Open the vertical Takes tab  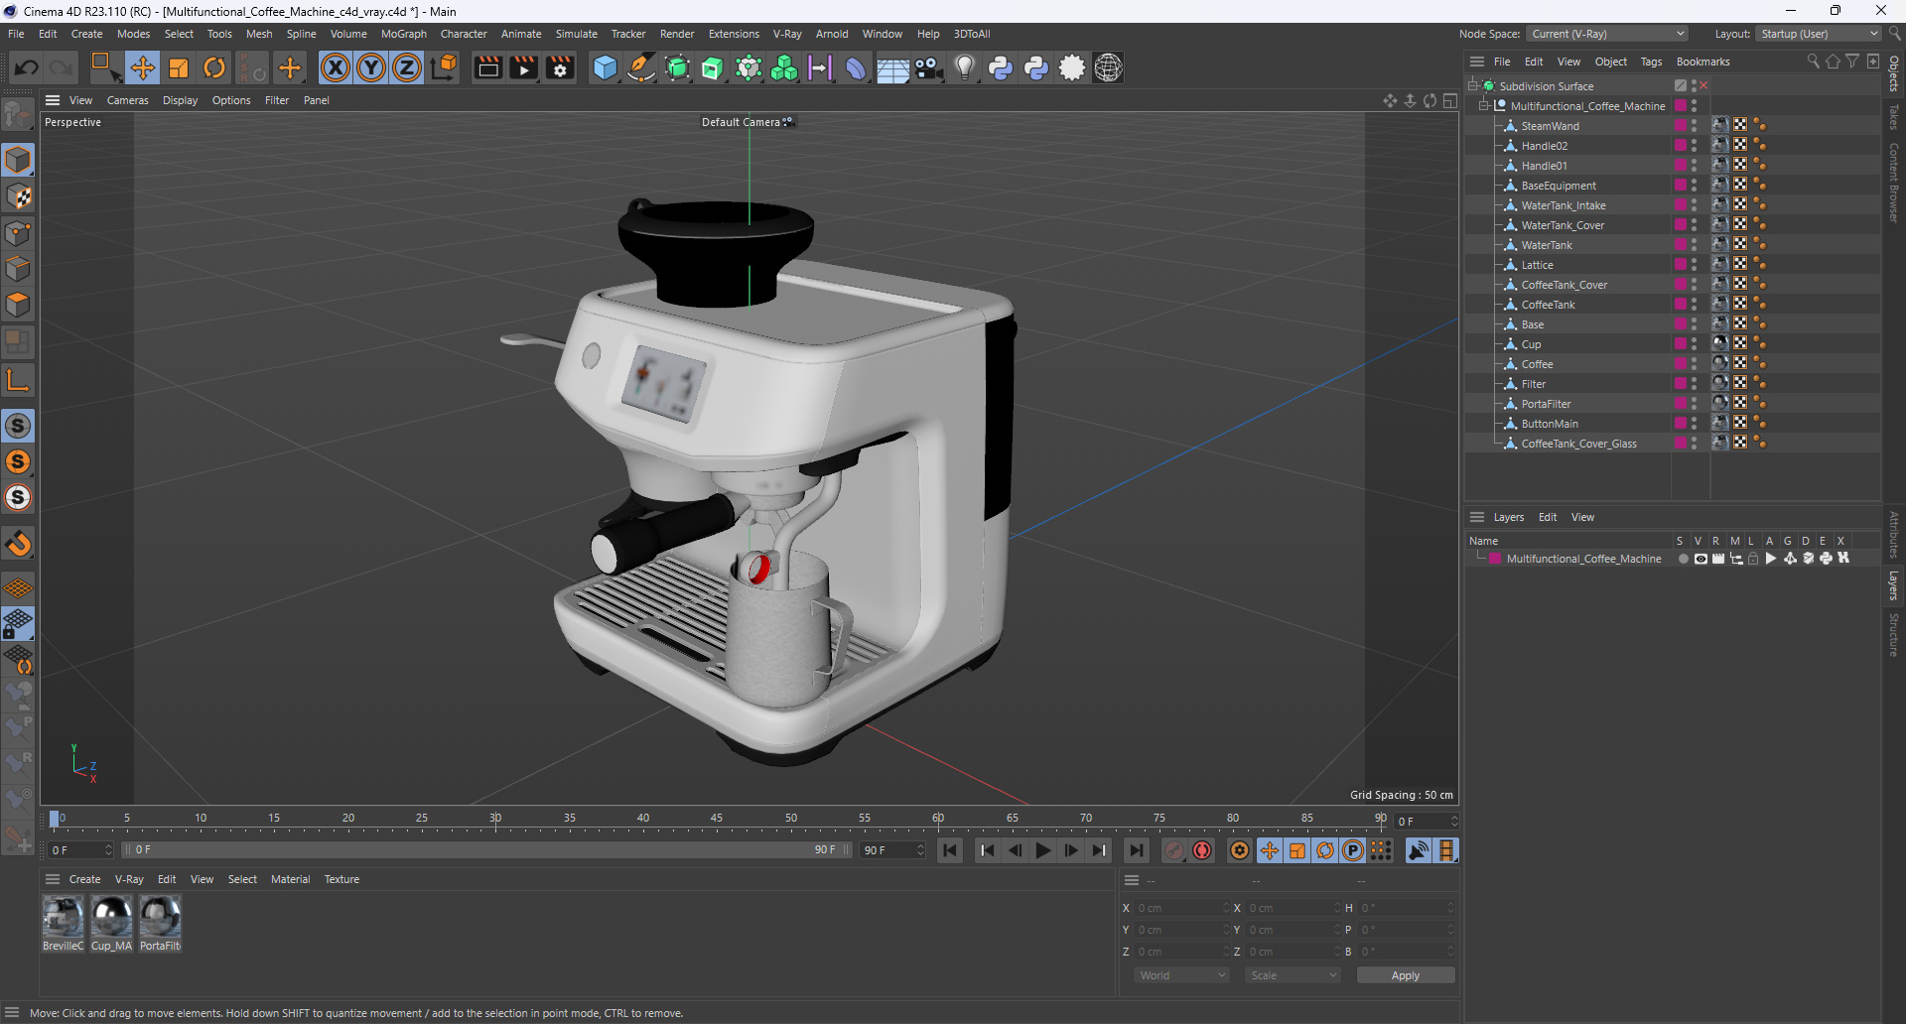pyautogui.click(x=1894, y=117)
